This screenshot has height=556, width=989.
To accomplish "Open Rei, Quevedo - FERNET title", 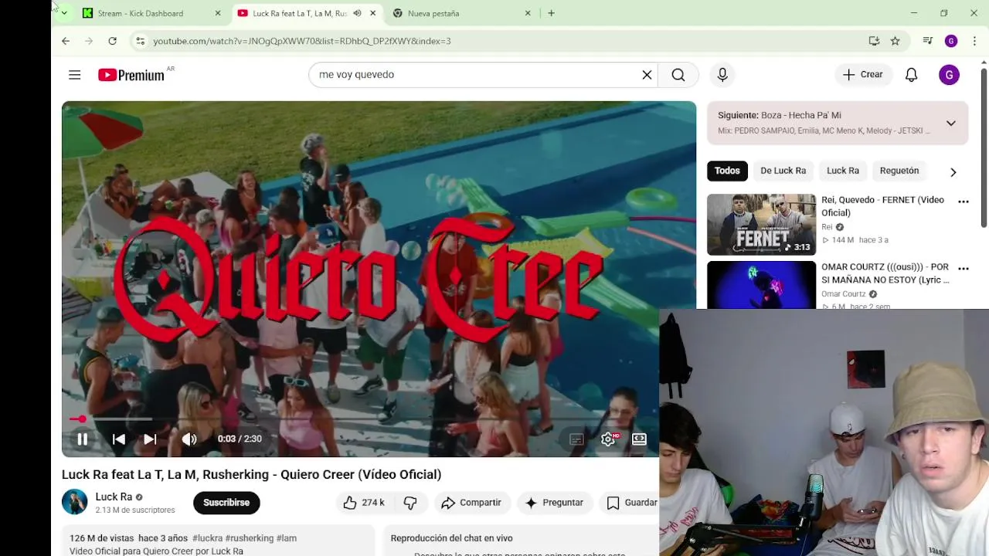I will [882, 206].
